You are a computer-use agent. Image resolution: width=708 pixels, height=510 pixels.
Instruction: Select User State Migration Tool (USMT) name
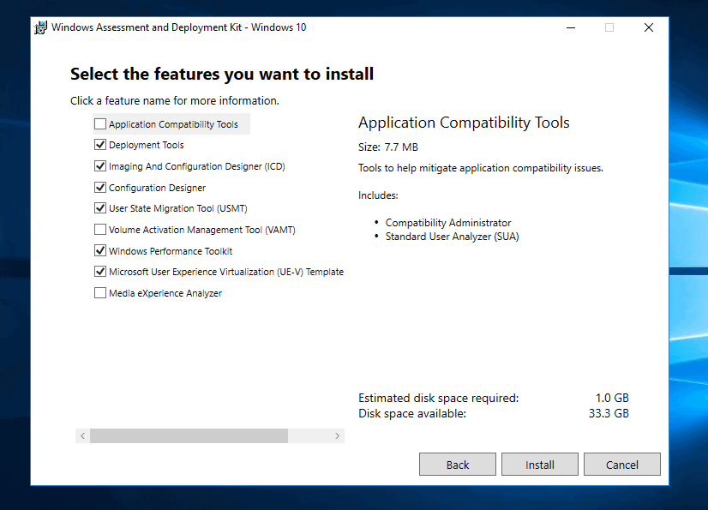click(178, 208)
